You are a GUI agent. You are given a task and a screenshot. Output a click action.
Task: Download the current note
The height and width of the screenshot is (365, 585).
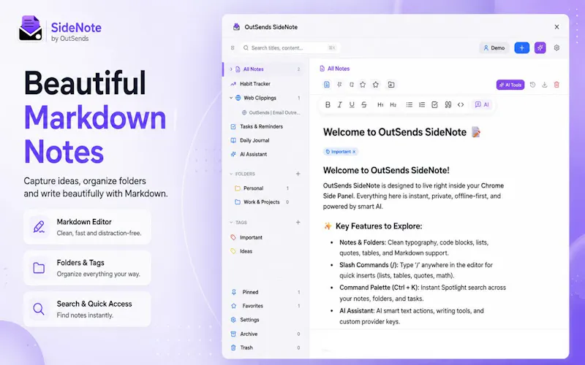click(x=544, y=85)
